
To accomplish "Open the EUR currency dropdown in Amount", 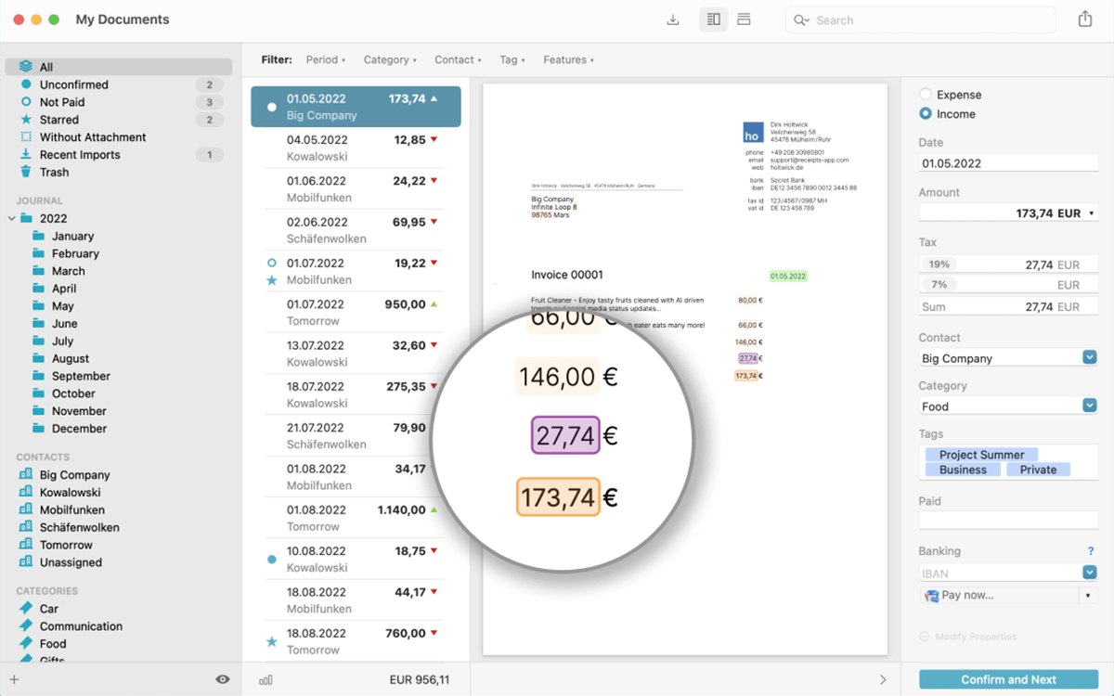I will pyautogui.click(x=1090, y=213).
